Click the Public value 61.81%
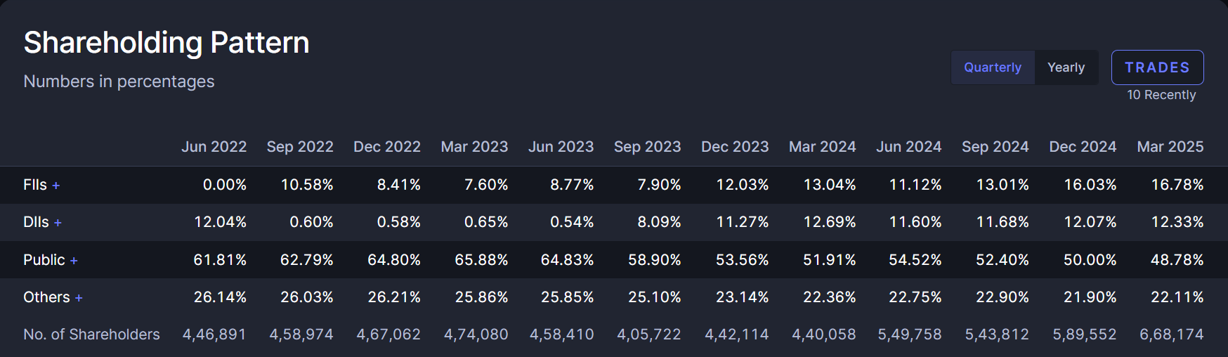 [x=220, y=260]
